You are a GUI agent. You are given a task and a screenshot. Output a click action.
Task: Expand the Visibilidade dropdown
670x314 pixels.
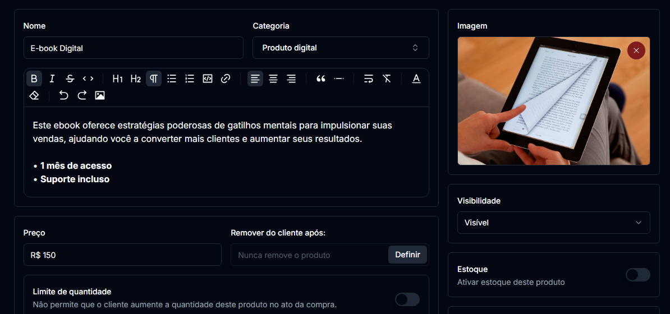click(x=553, y=223)
